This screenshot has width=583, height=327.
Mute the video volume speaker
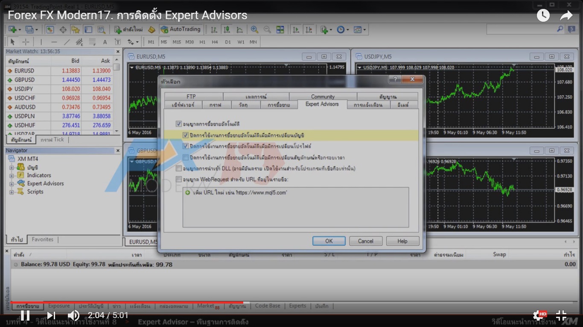tap(73, 316)
